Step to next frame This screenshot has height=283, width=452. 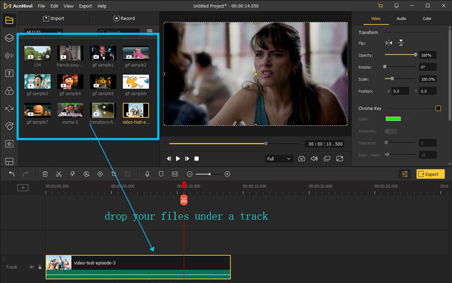pos(187,159)
